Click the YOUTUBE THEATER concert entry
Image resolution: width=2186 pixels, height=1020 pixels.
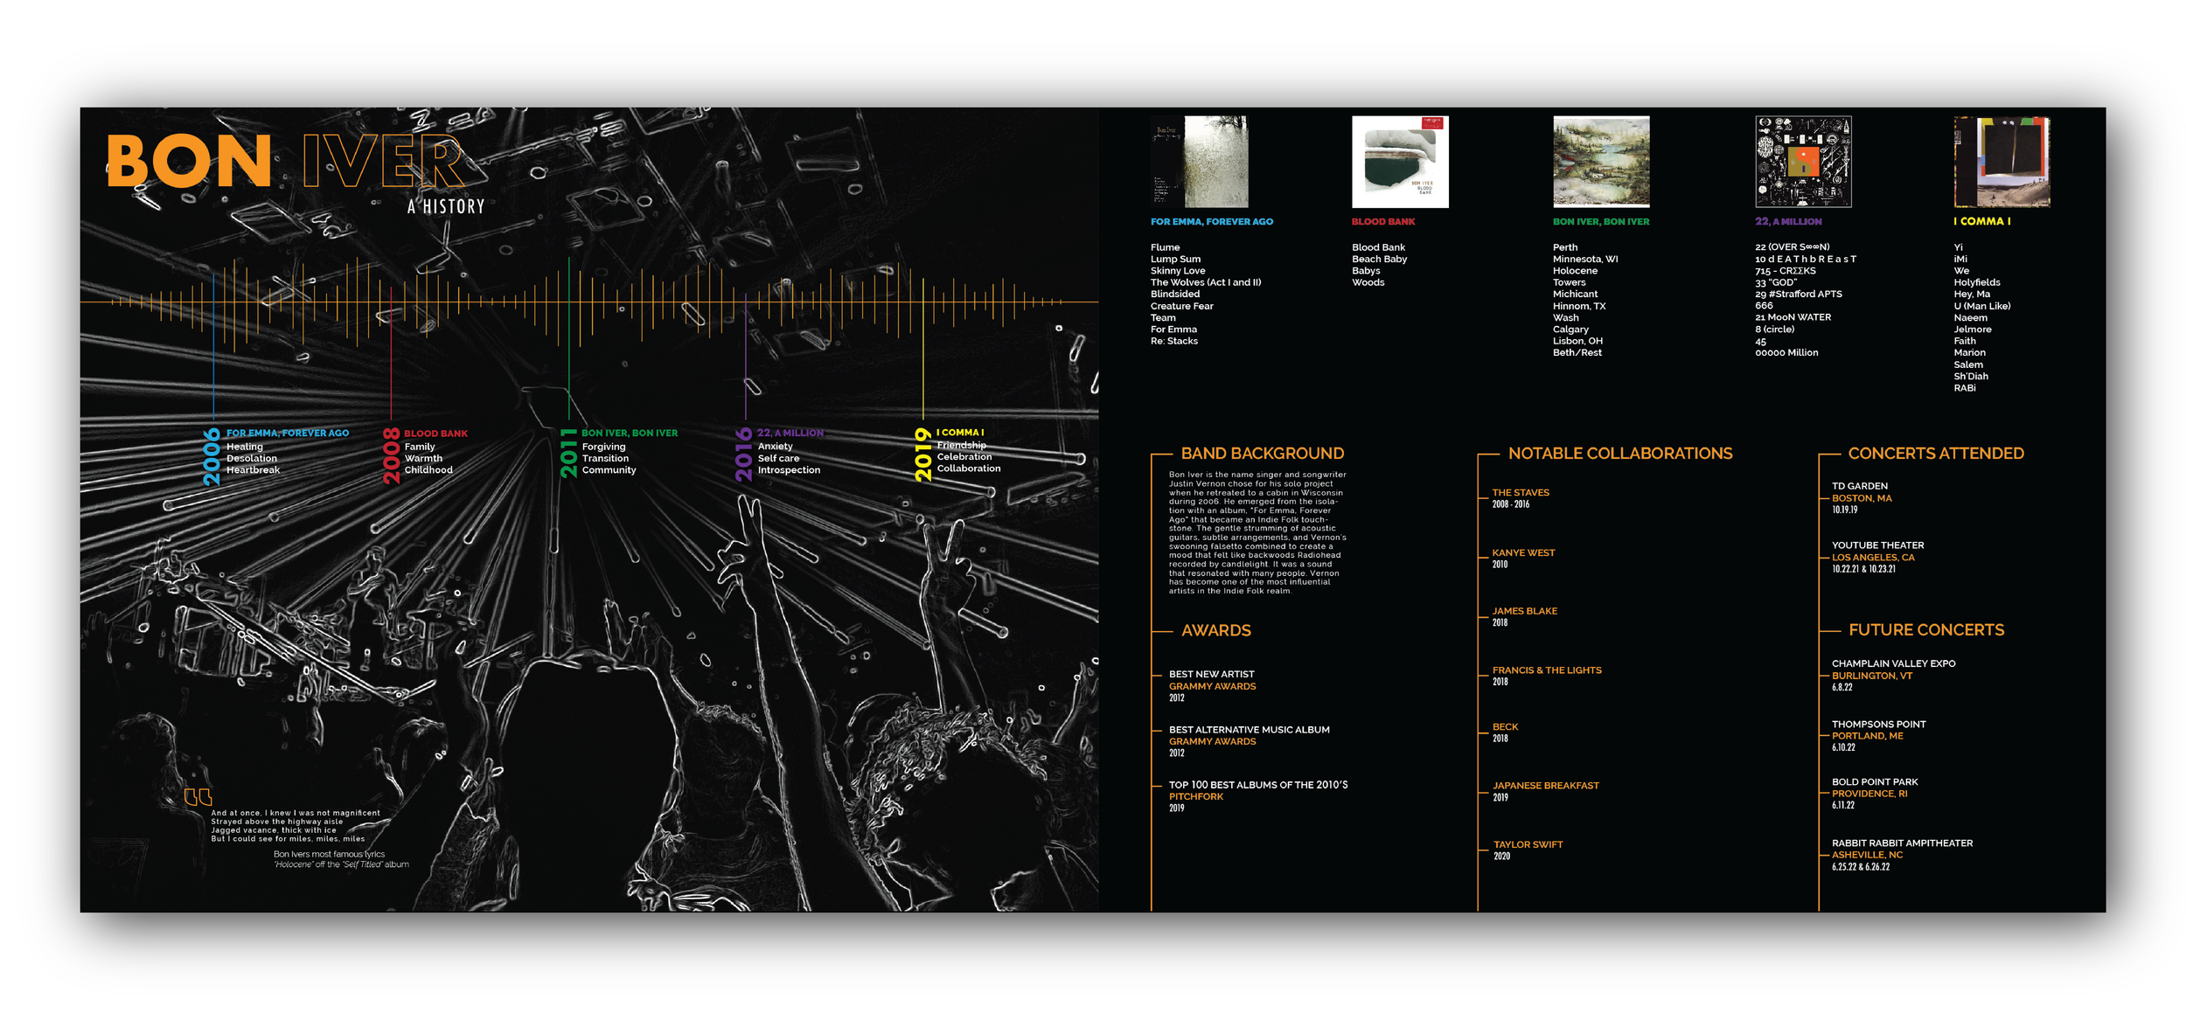click(1877, 557)
